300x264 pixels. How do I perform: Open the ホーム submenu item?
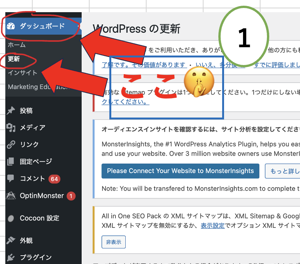point(17,45)
